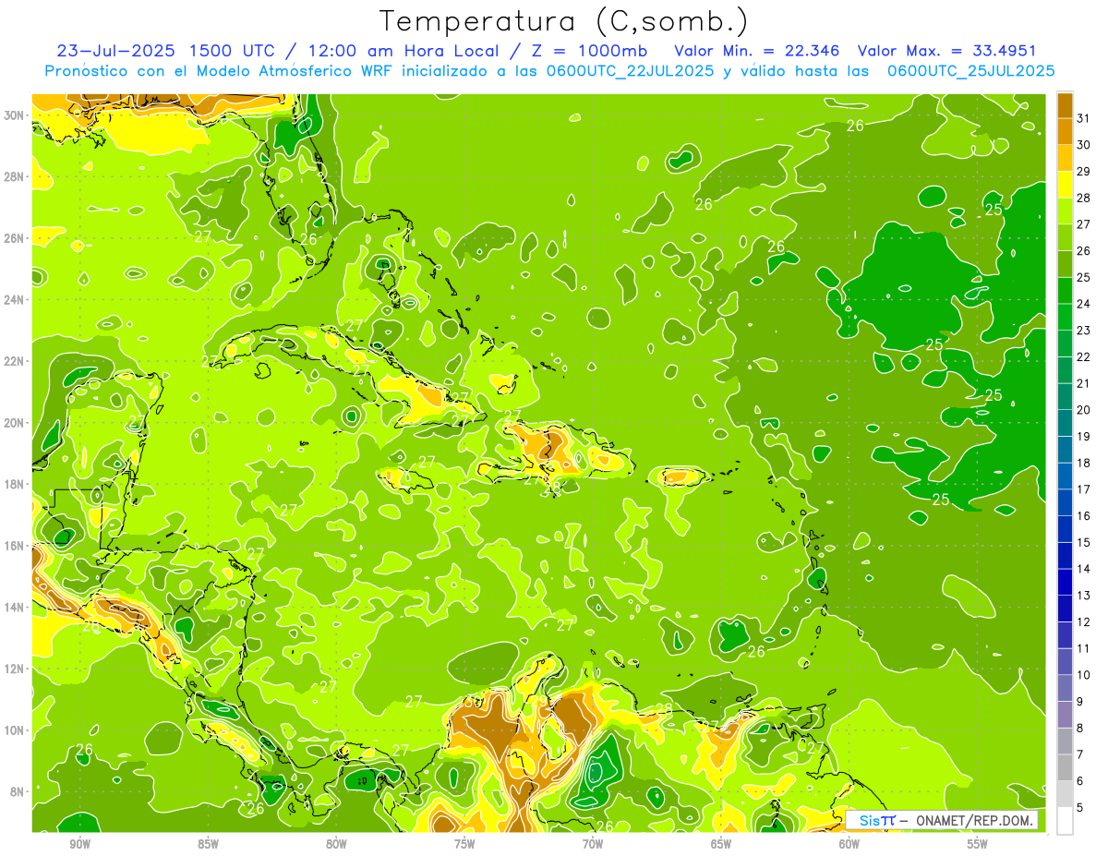Image resolution: width=1108 pixels, height=856 pixels.
Task: Click the '10N' latitude axis label
Action: click(14, 730)
